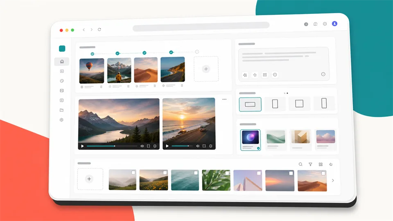The width and height of the screenshot is (393, 221).
Task: Open the settings gear in sidebar
Action: (62, 120)
